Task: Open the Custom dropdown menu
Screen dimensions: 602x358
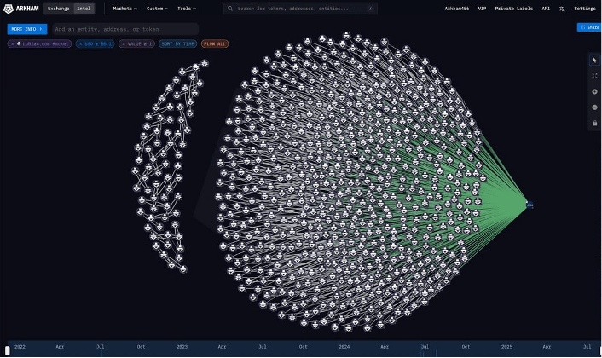Action: coord(157,8)
